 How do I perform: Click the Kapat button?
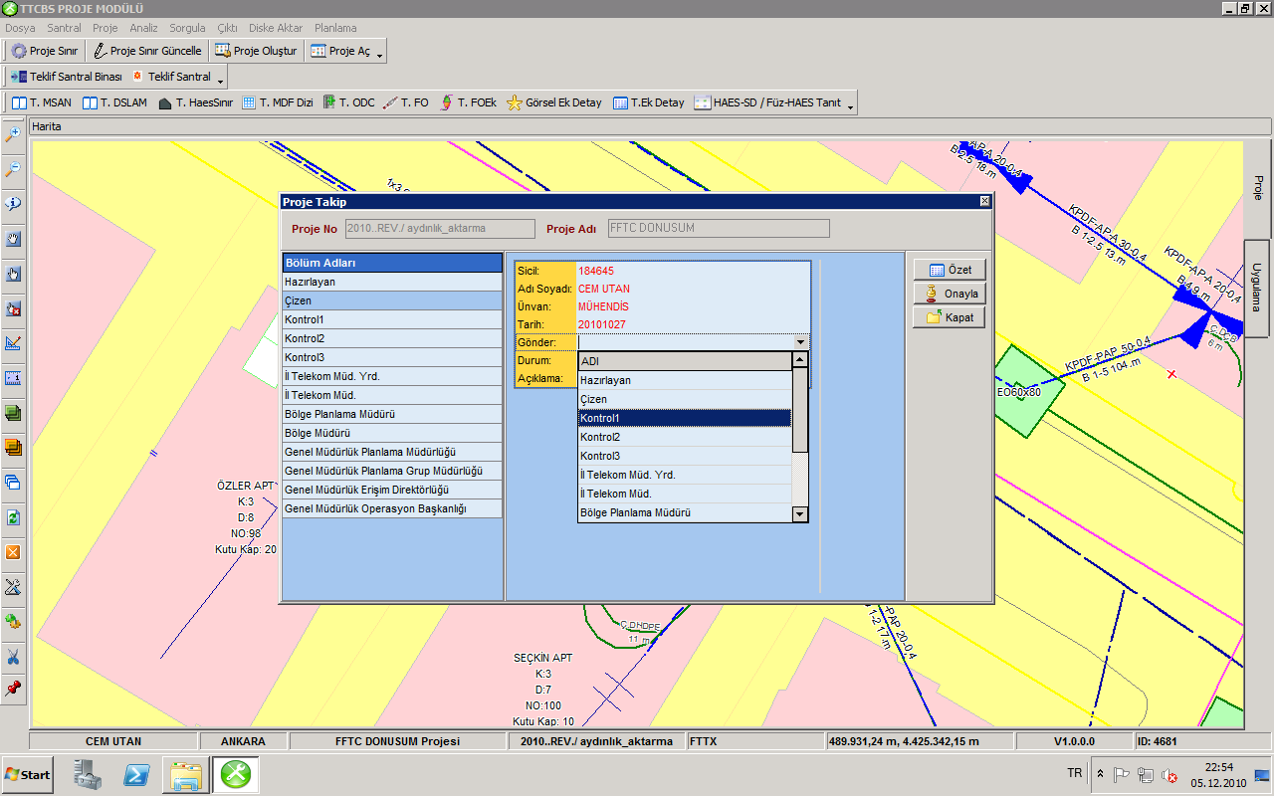950,317
